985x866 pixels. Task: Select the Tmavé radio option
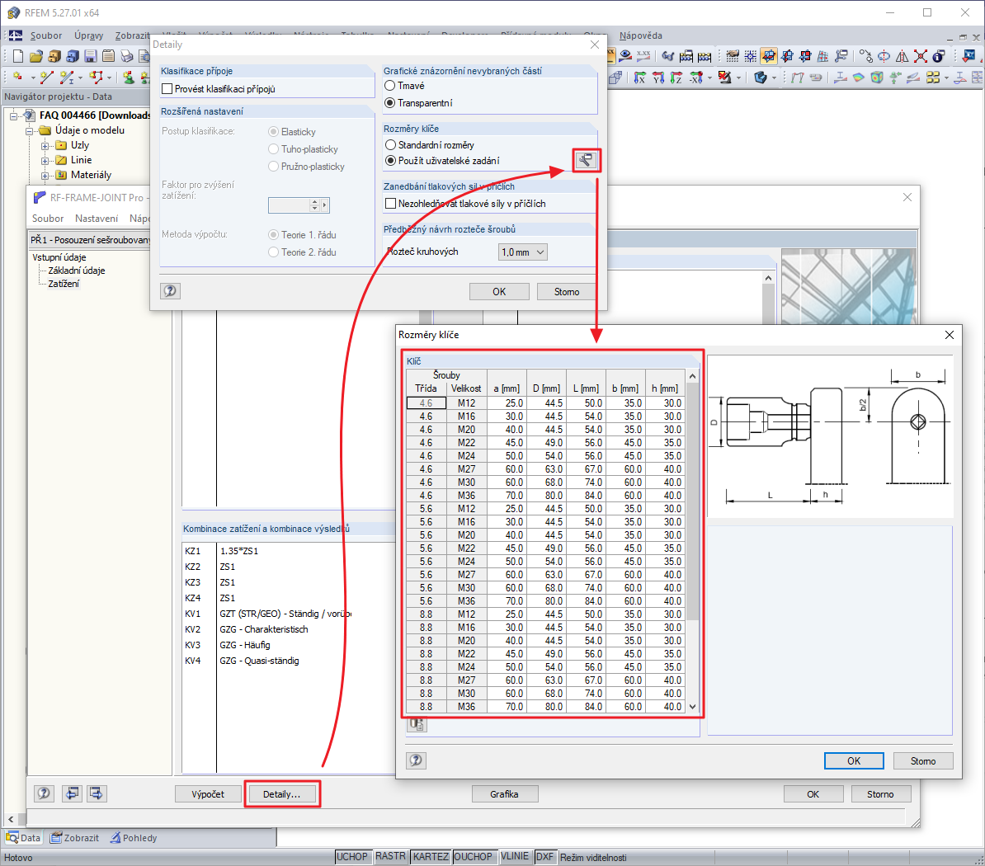click(x=390, y=86)
